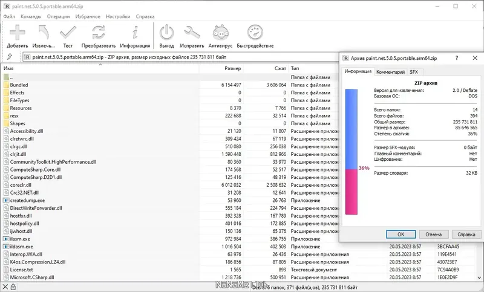Viewport: 484px width, 292px height.
Task: Select the hostpolicy.dll file
Action: pos(24,224)
